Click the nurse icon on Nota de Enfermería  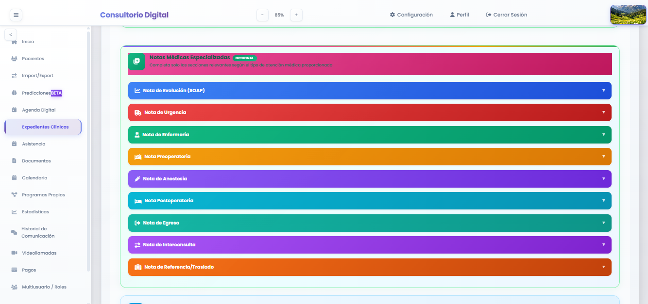(137, 135)
